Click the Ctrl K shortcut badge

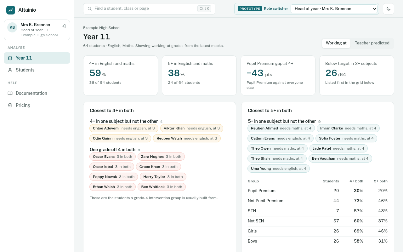(204, 9)
